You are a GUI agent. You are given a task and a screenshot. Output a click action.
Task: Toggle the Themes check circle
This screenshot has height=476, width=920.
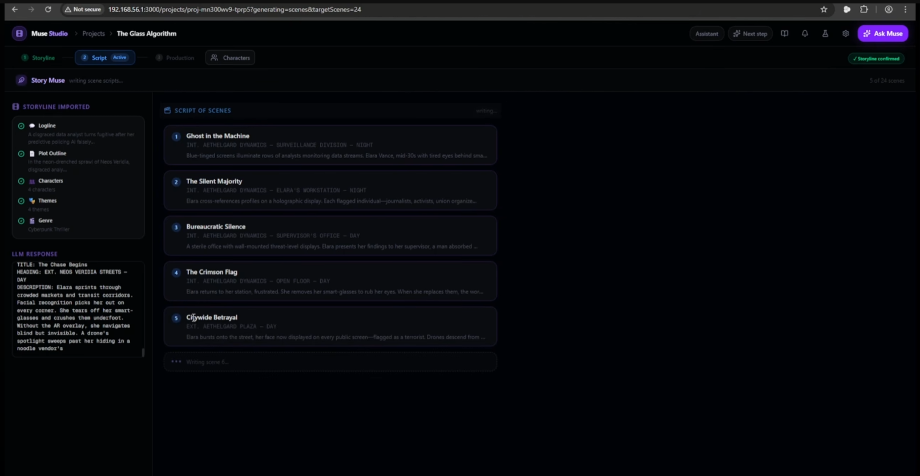21,201
